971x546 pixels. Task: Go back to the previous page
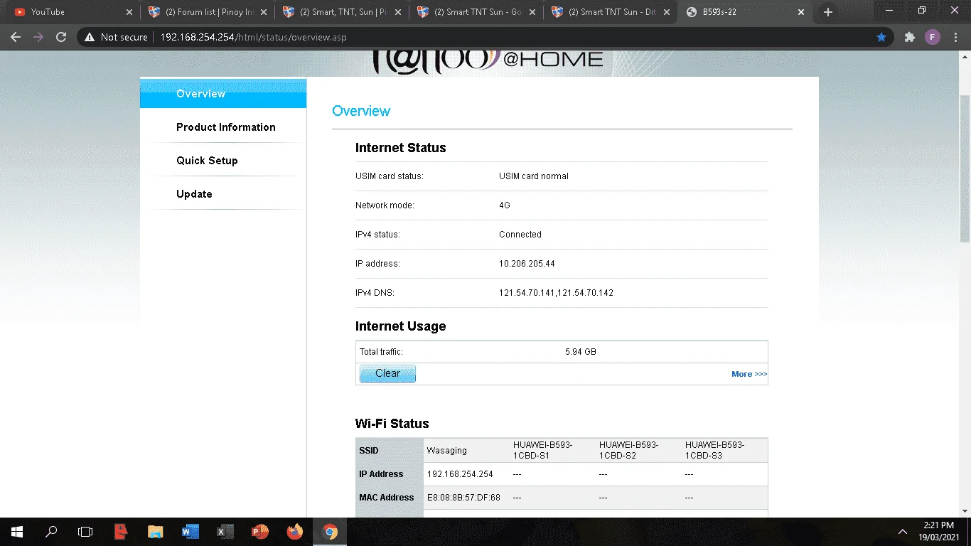pos(16,37)
